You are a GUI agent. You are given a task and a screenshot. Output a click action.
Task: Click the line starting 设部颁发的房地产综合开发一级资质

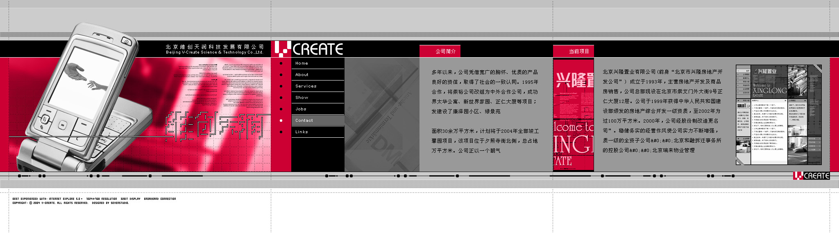[x=661, y=111]
